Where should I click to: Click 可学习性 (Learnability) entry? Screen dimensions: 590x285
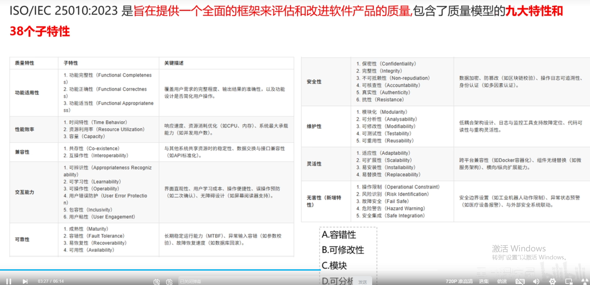pyautogui.click(x=92, y=182)
